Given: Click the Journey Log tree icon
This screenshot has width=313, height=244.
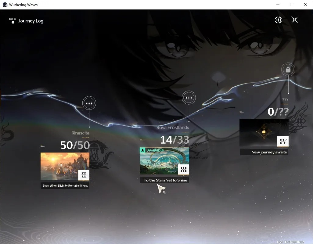Looking at the screenshot, I should click(13, 21).
